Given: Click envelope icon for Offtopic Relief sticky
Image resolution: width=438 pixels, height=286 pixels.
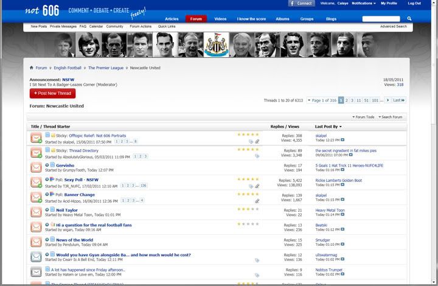Looking at the screenshot, I should point(36,138).
